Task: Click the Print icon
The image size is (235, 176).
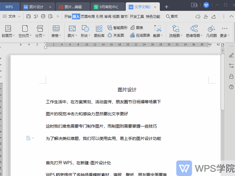Action: click(43, 16)
